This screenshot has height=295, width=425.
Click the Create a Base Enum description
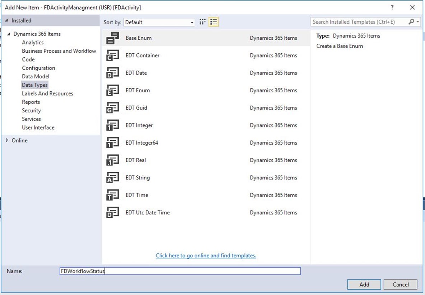(x=340, y=46)
